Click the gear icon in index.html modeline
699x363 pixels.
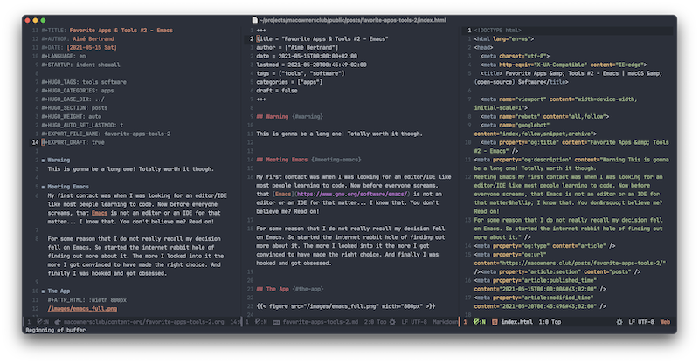(x=619, y=322)
